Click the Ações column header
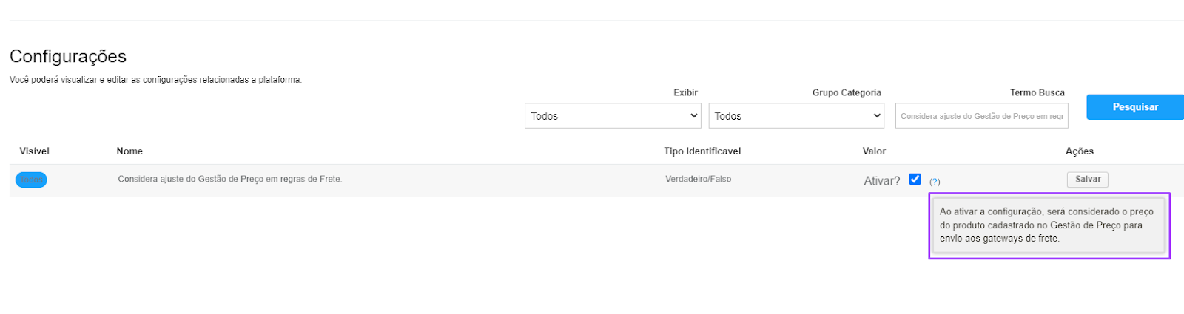This screenshot has width=1184, height=314. click(1080, 151)
